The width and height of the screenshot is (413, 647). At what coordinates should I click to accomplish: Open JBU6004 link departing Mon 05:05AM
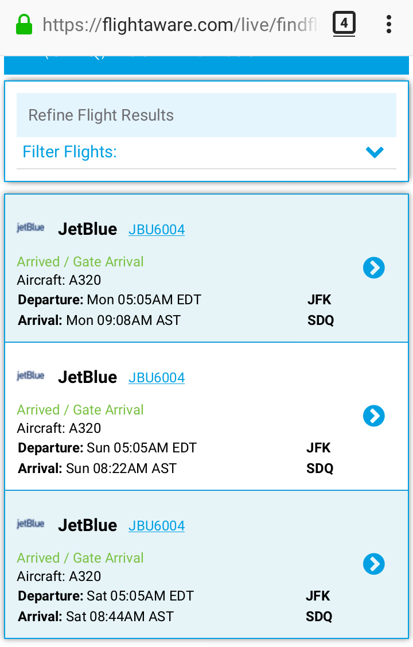point(157,230)
